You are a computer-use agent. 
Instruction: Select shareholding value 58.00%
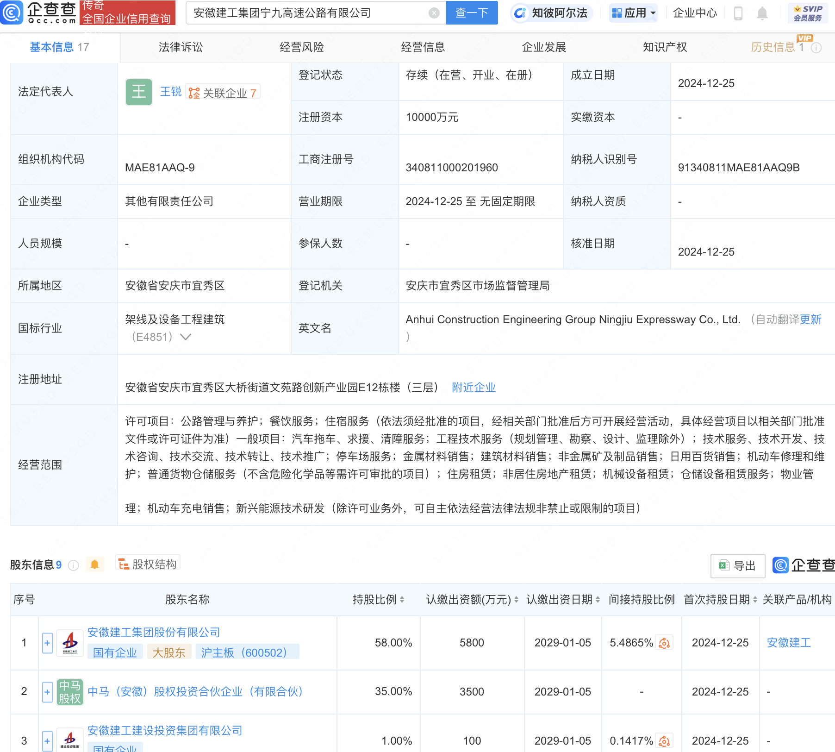pyautogui.click(x=393, y=643)
